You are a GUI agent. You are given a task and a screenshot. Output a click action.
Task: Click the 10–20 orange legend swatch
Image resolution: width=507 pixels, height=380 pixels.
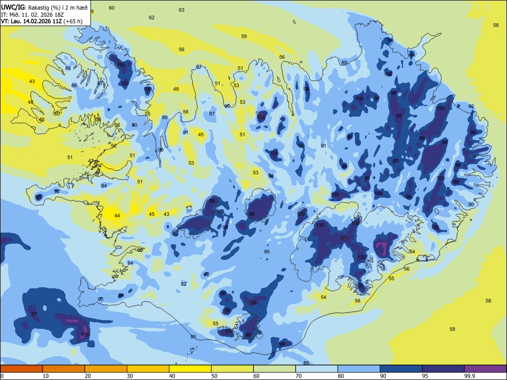pyautogui.click(x=64, y=369)
